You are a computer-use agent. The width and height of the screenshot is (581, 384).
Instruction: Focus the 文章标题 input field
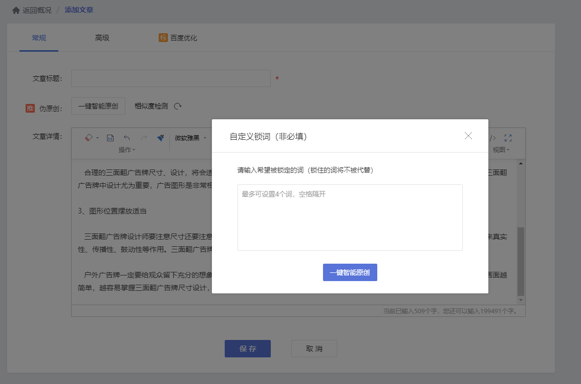tap(171, 78)
